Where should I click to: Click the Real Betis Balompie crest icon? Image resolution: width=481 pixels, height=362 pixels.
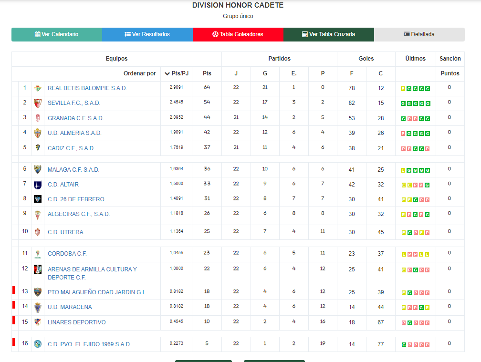pos(38,88)
